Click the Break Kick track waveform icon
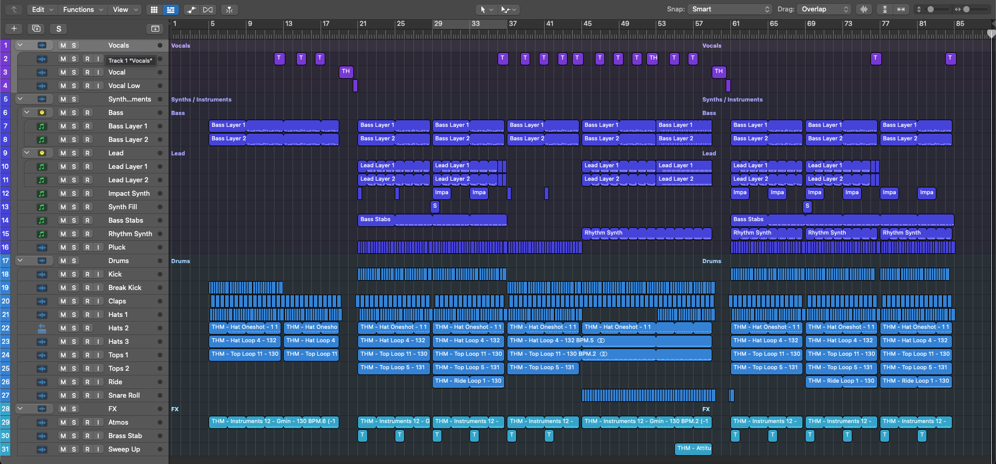996x464 pixels. (42, 288)
